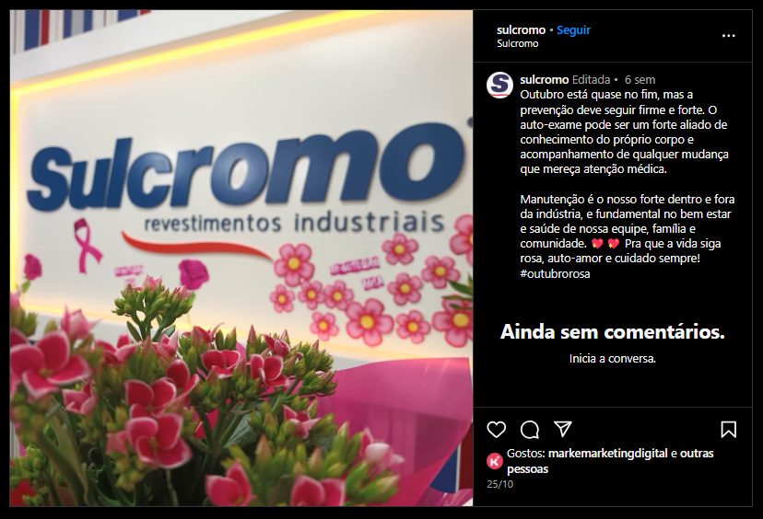Open the #outubrorosa hashtag
The image size is (763, 519).
(555, 273)
